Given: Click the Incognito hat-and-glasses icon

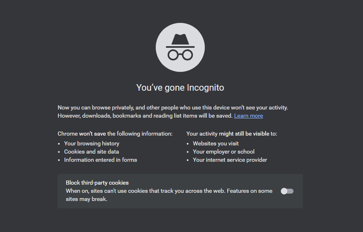Looking at the screenshot, I should tap(180, 47).
